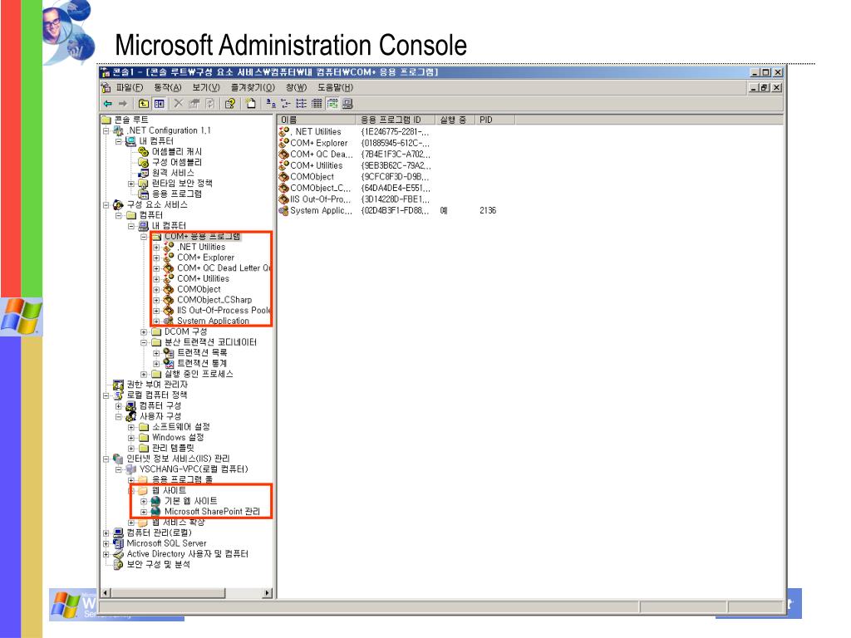Click COM+ Explorer icon in list pane
This screenshot has width=851, height=638.
[283, 143]
